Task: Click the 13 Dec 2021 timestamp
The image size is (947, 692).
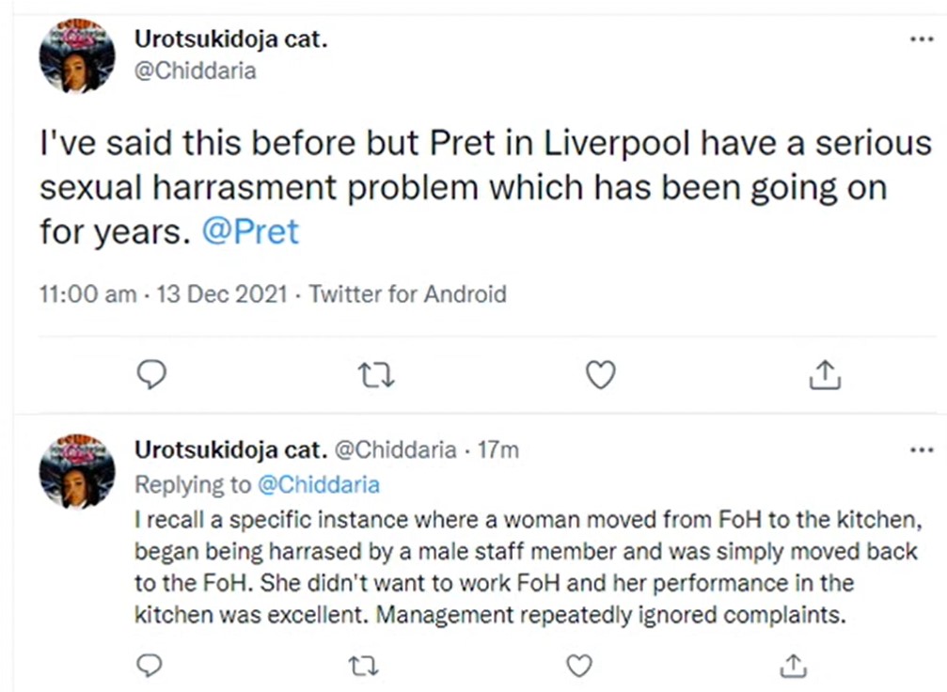Action: [221, 294]
